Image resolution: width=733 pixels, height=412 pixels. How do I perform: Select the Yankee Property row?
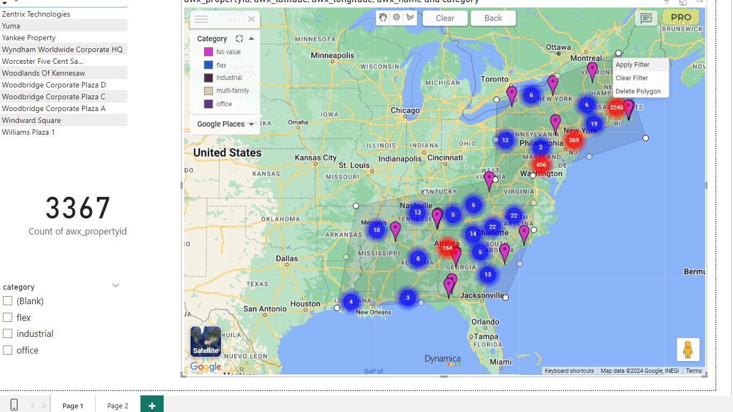click(x=64, y=38)
